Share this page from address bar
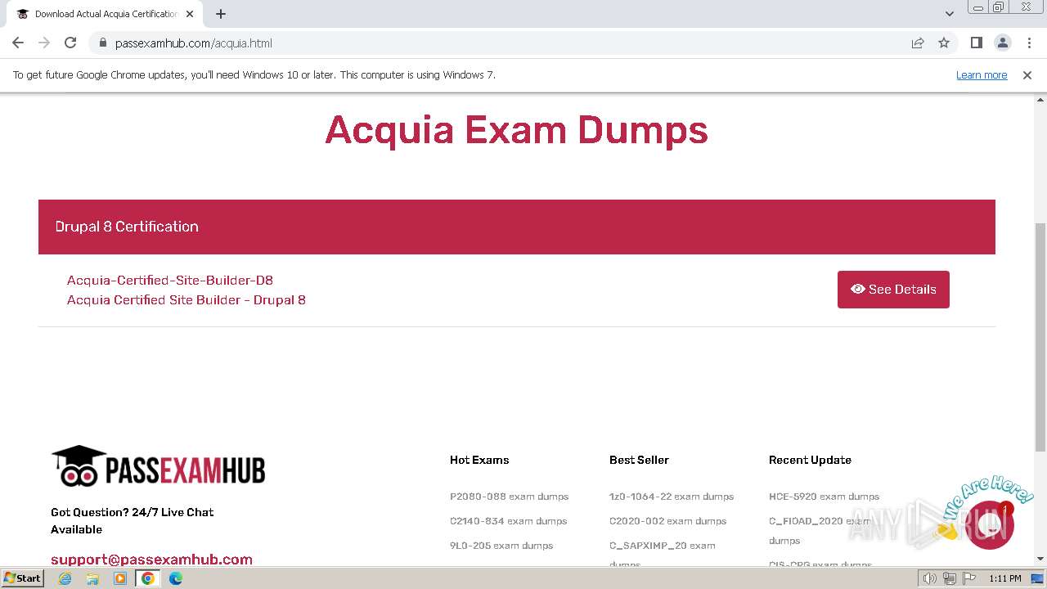 (x=918, y=43)
